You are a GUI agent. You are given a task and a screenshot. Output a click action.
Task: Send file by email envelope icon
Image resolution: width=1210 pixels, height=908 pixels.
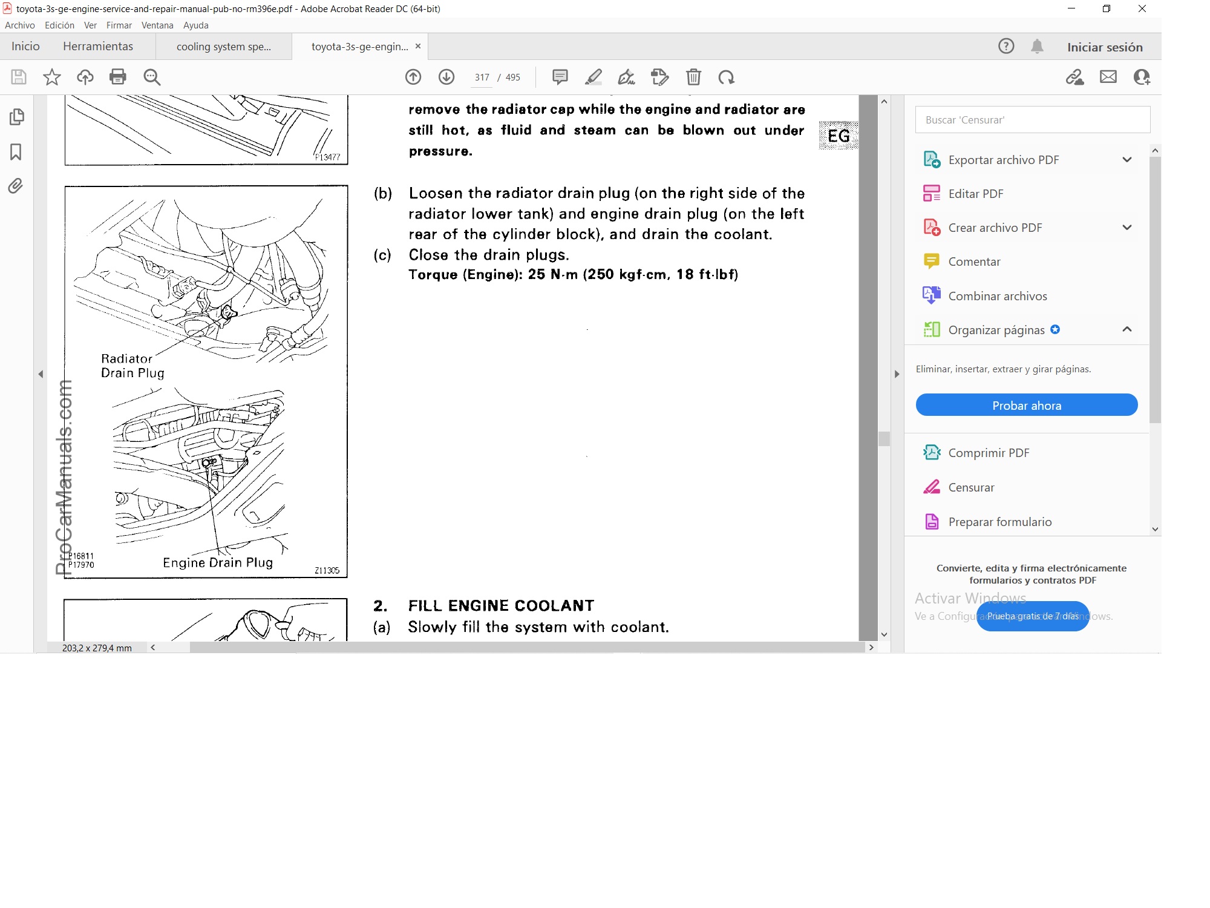click(1108, 77)
